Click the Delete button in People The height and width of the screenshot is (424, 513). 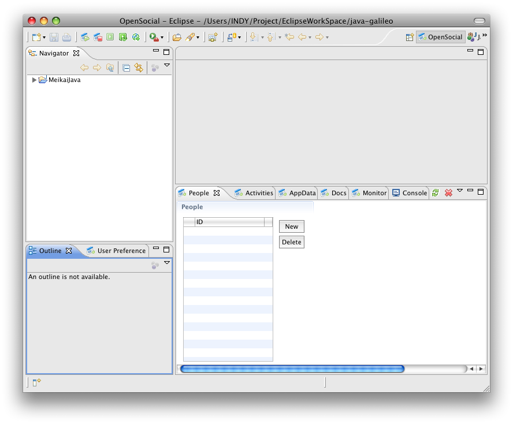(292, 242)
